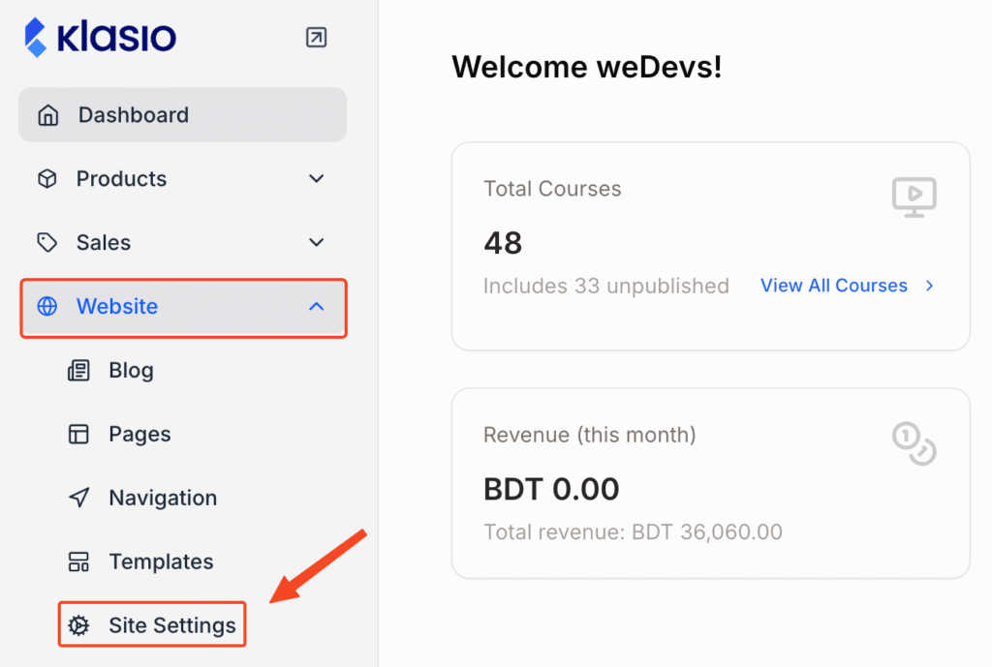This screenshot has height=667, width=992.
Task: Click the Klasio logo
Action: coord(101,38)
